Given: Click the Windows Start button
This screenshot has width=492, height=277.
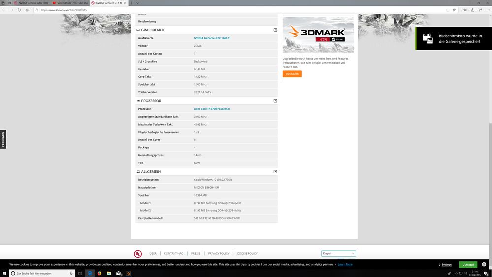Looking at the screenshot, I should [x=4, y=273].
